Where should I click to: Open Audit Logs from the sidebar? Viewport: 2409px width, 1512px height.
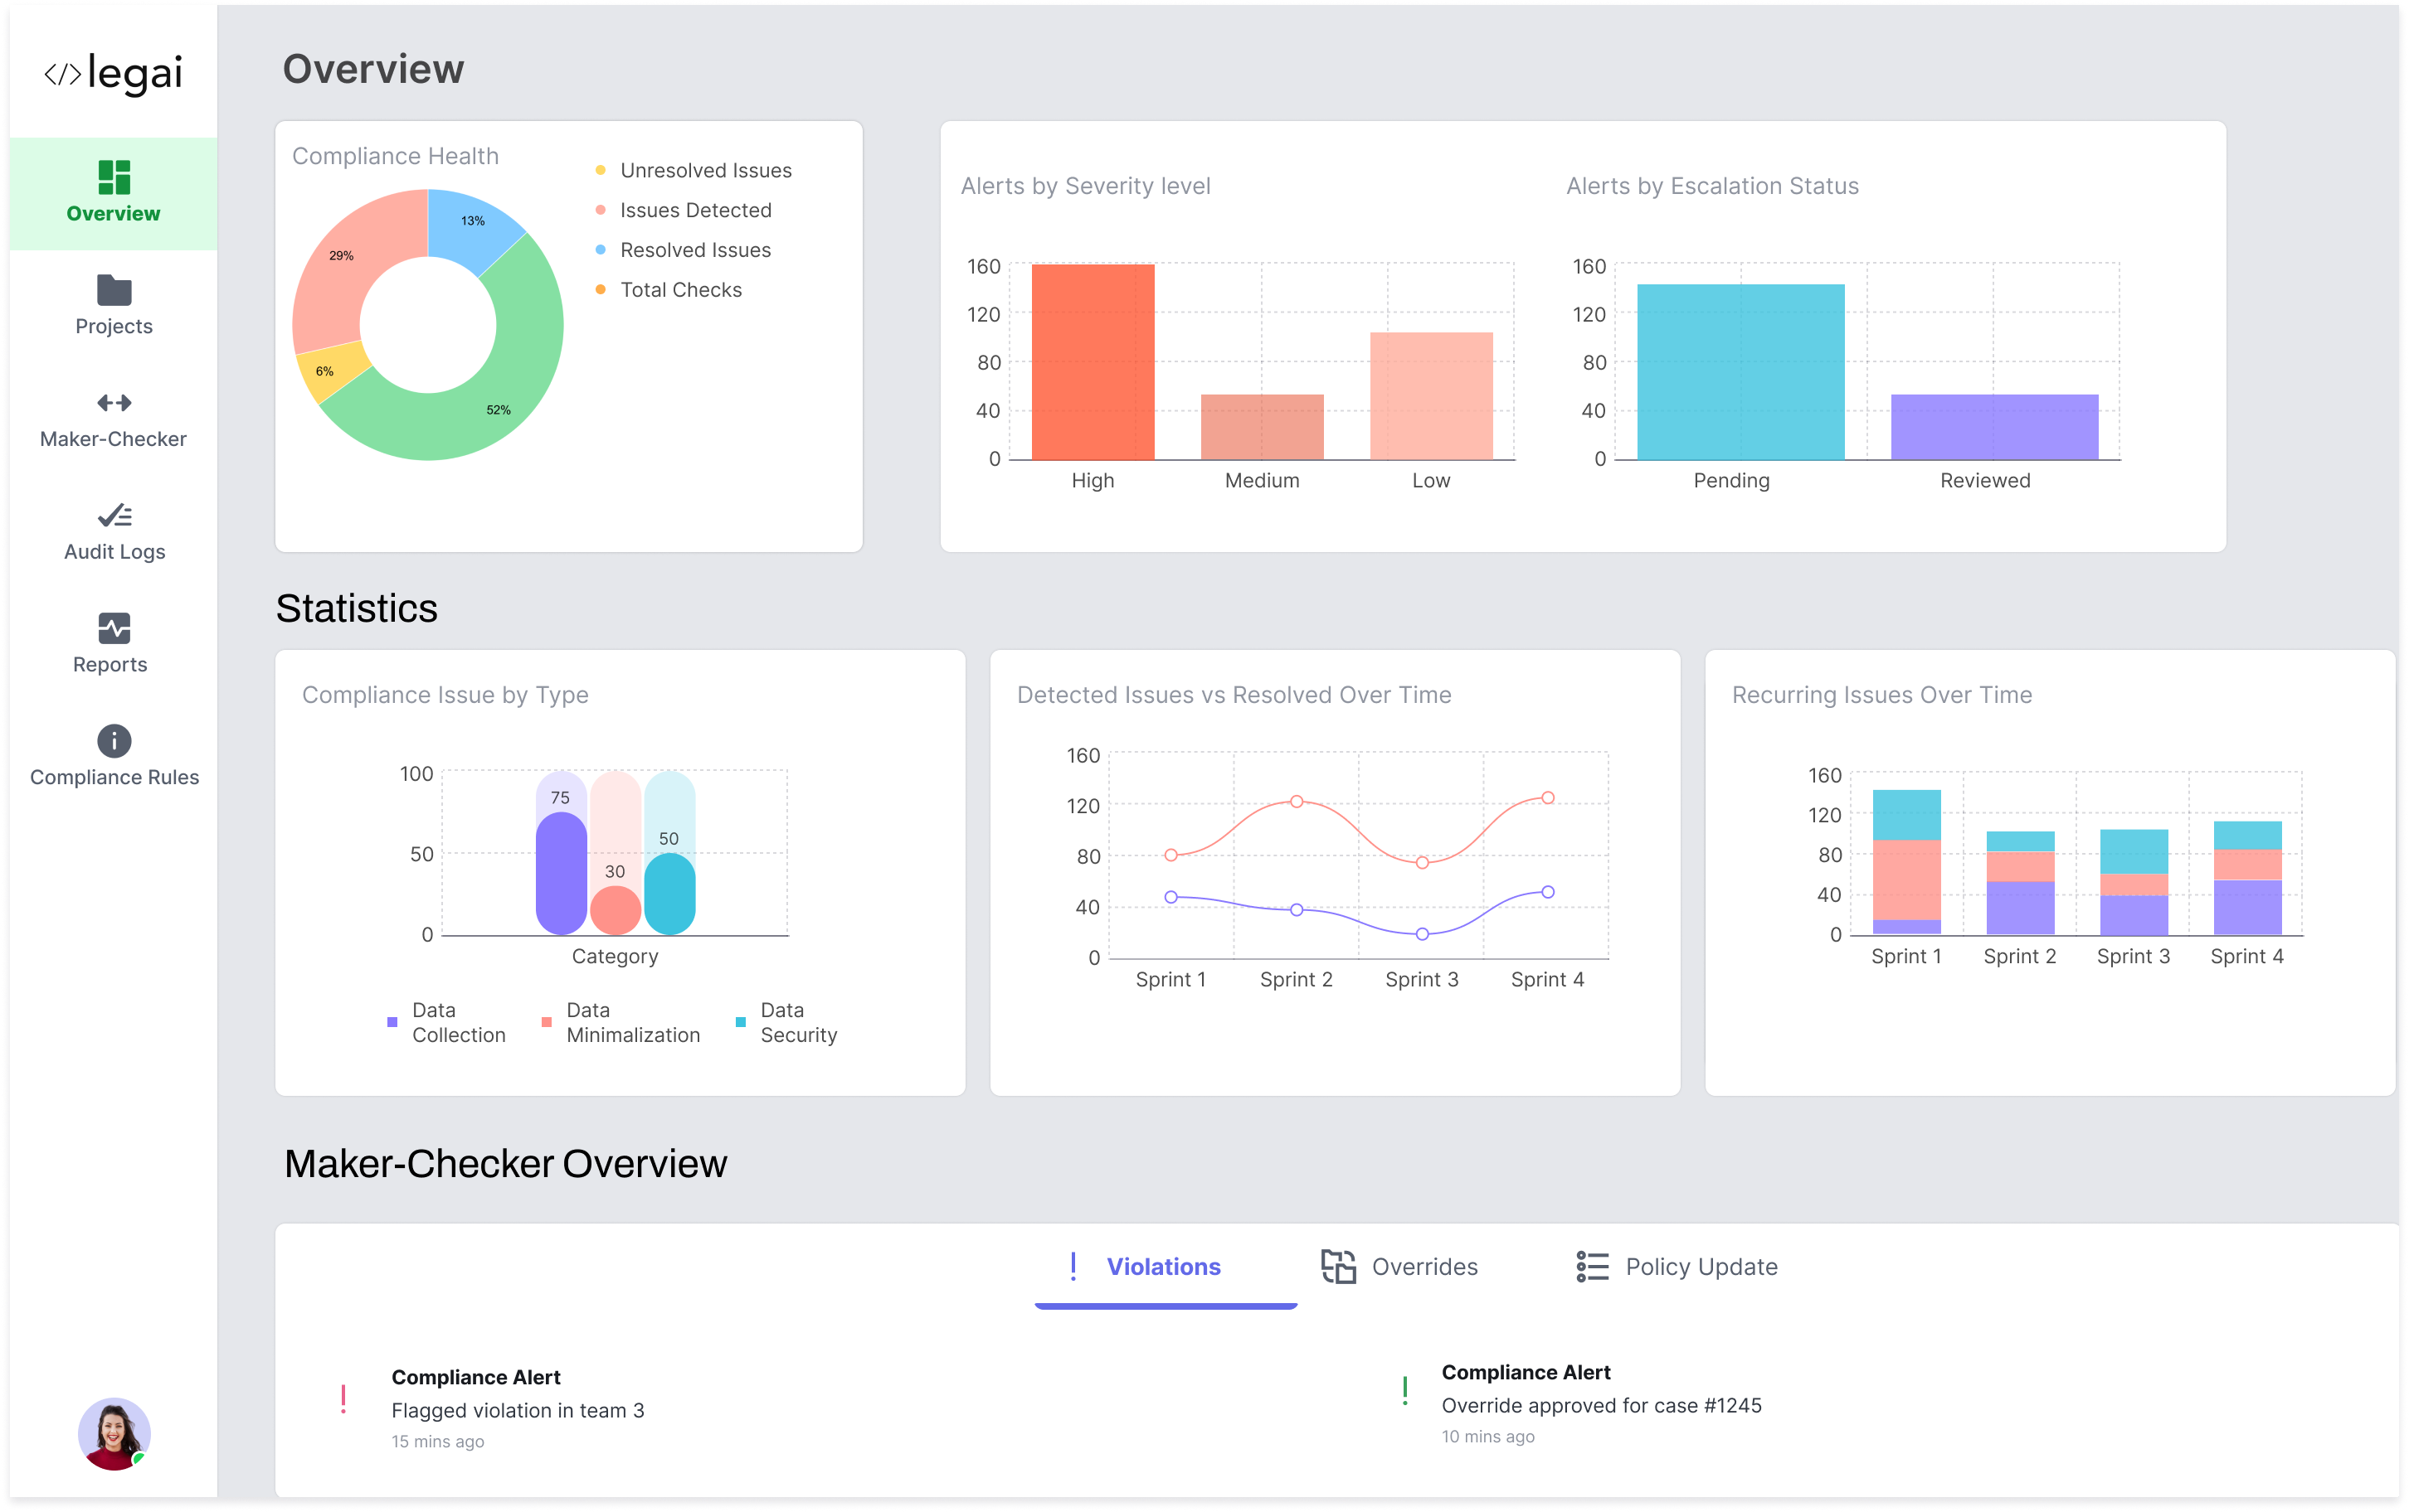click(x=113, y=531)
